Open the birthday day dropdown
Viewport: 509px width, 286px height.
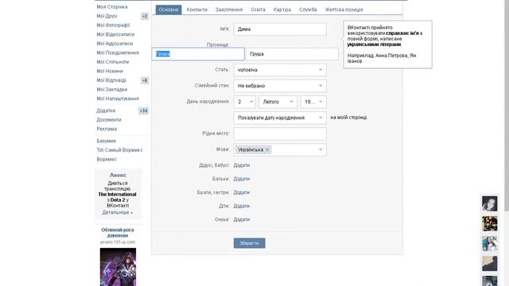(x=244, y=102)
